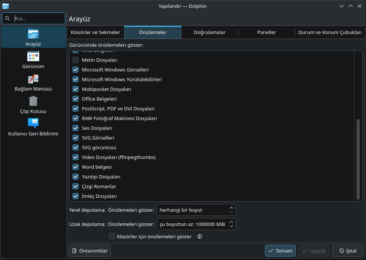The width and height of the screenshot is (366, 260).
Task: Close the Yapılandır window
Action: (360, 6)
